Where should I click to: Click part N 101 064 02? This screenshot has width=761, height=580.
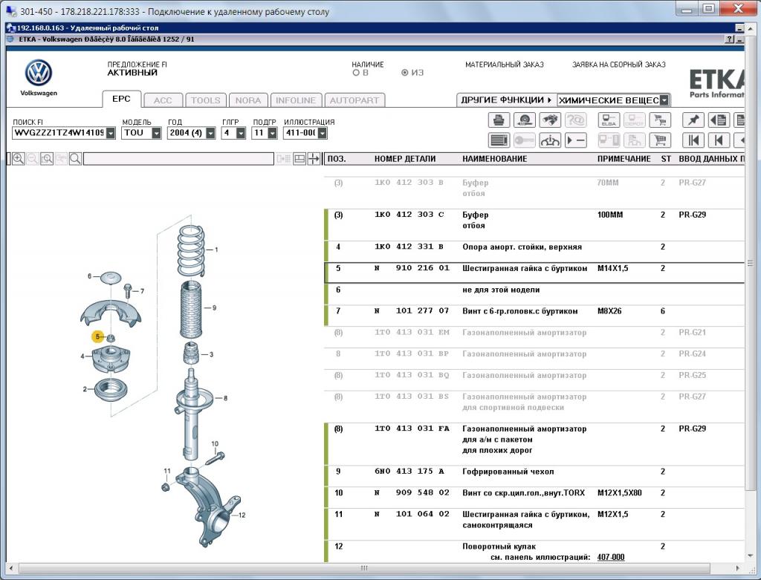pyautogui.click(x=412, y=514)
